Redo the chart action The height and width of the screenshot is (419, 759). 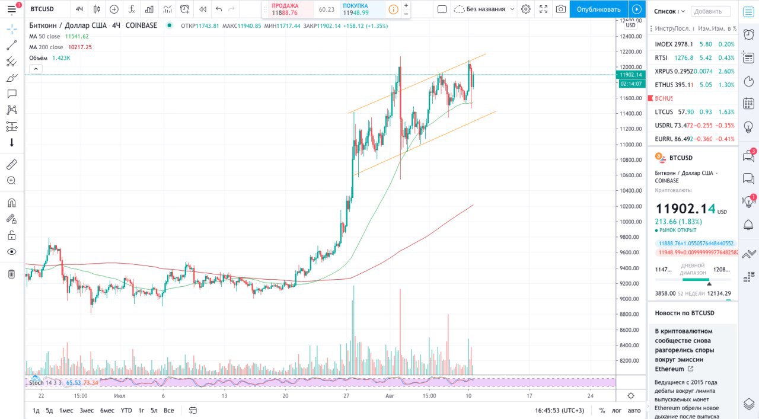[x=232, y=9]
